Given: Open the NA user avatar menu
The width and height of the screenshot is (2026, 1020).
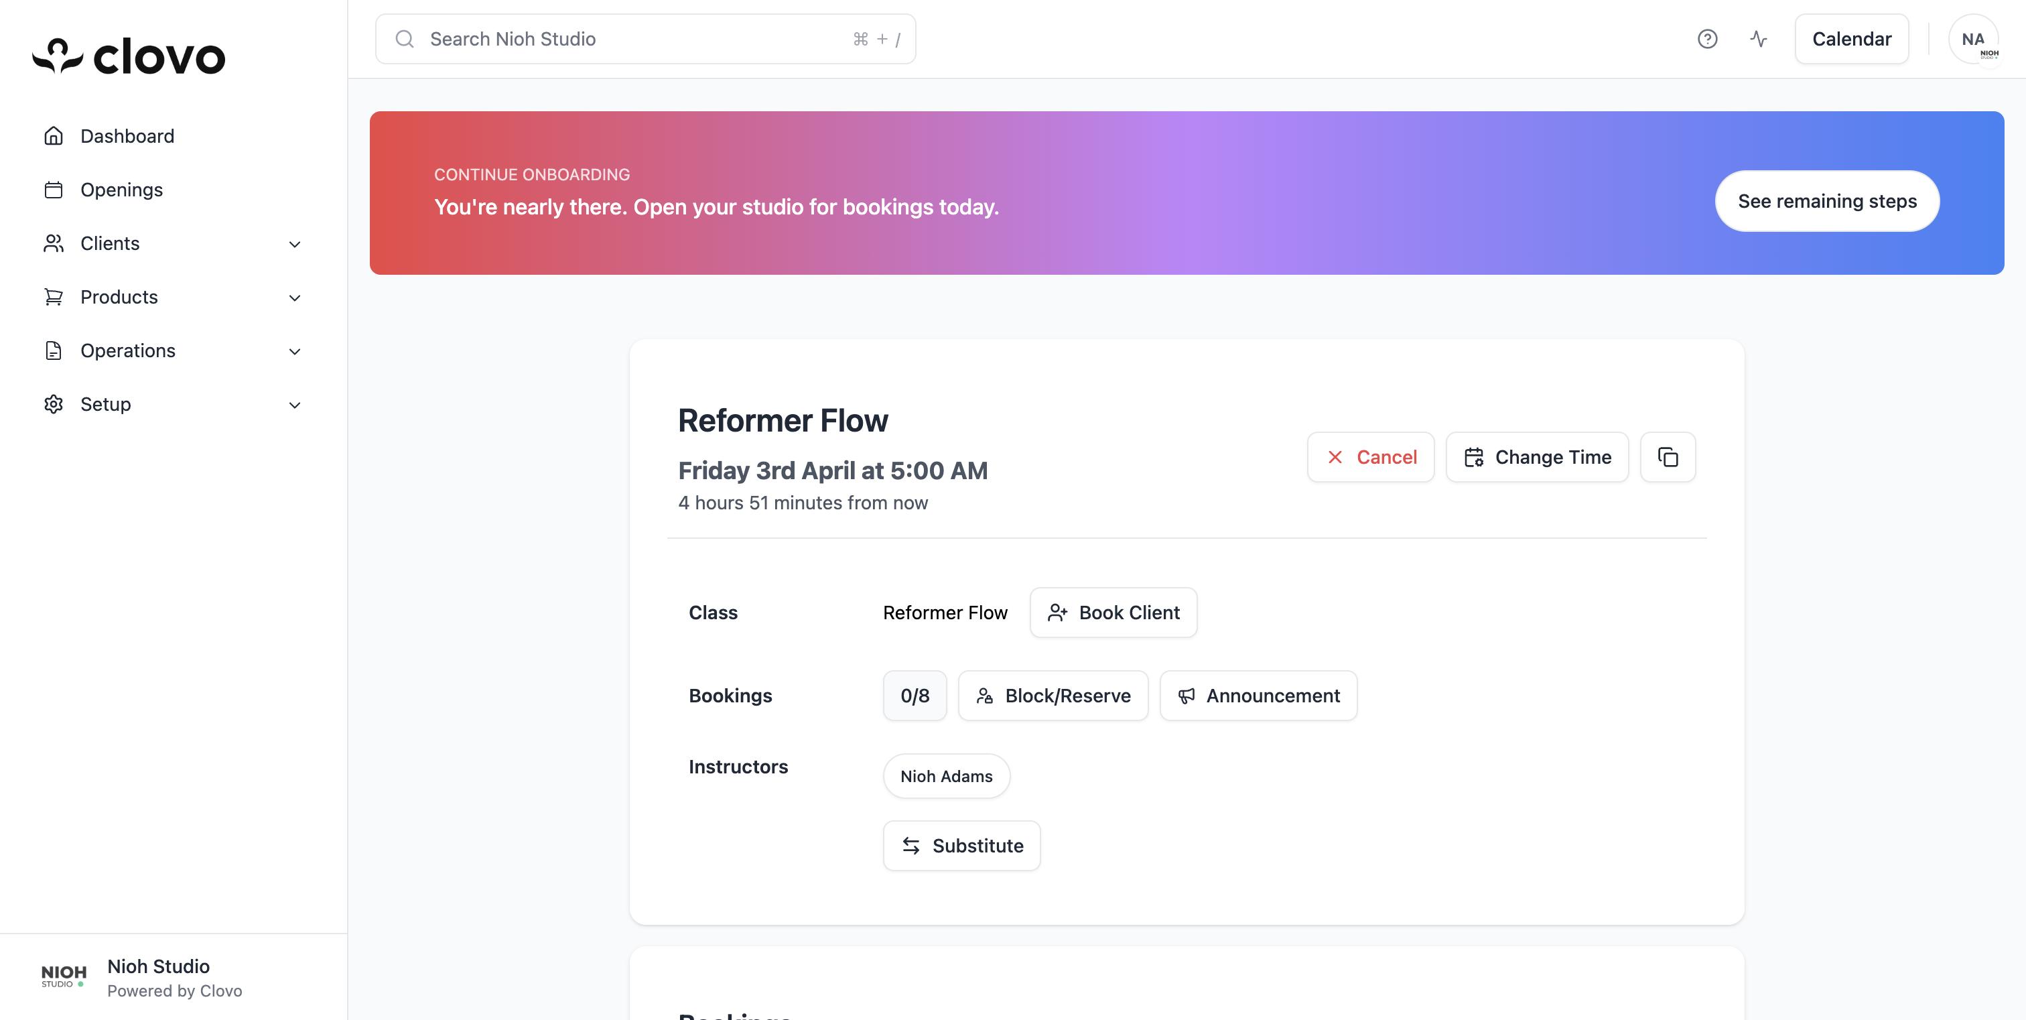Looking at the screenshot, I should (x=1973, y=39).
